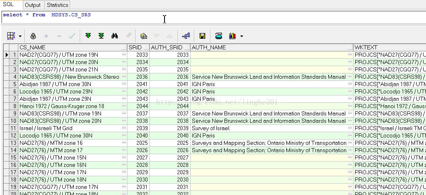Click the Previous record up-triangle icon
The height and width of the screenshot is (195, 426).
click(x=169, y=36)
